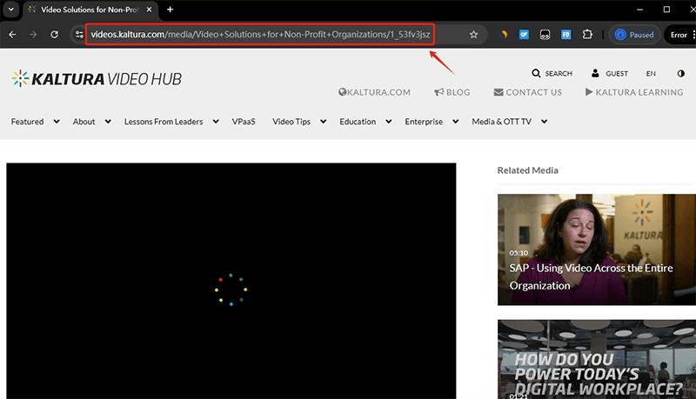The width and height of the screenshot is (696, 399).
Task: Go back to the previous page
Action: (x=12, y=35)
